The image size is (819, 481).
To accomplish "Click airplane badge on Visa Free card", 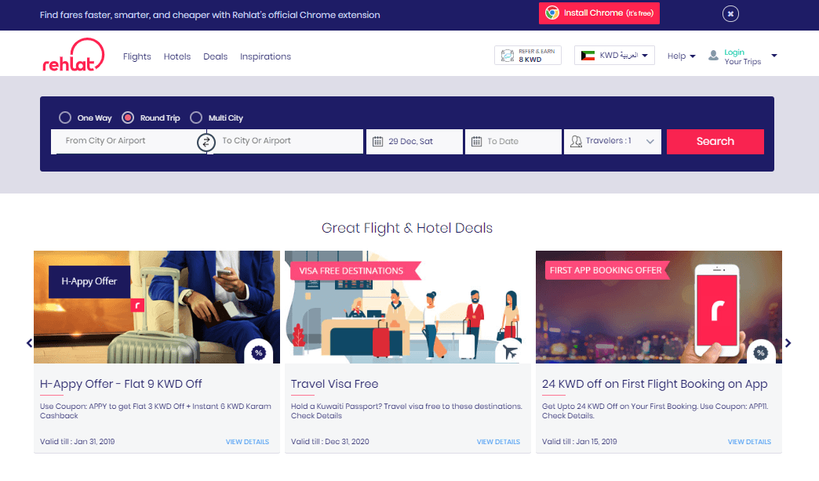I will (x=509, y=353).
